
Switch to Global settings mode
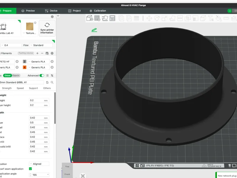[7, 76]
